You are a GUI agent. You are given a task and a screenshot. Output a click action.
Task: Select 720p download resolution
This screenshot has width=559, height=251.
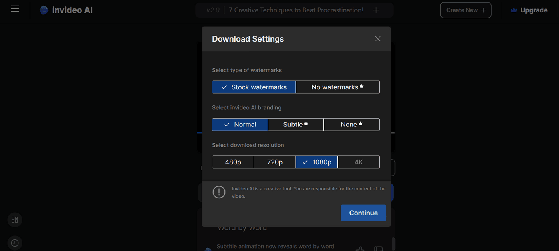(275, 162)
